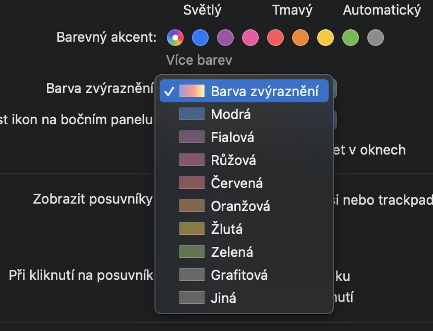Select the pink accent color circle
433x331 pixels.
click(x=250, y=38)
